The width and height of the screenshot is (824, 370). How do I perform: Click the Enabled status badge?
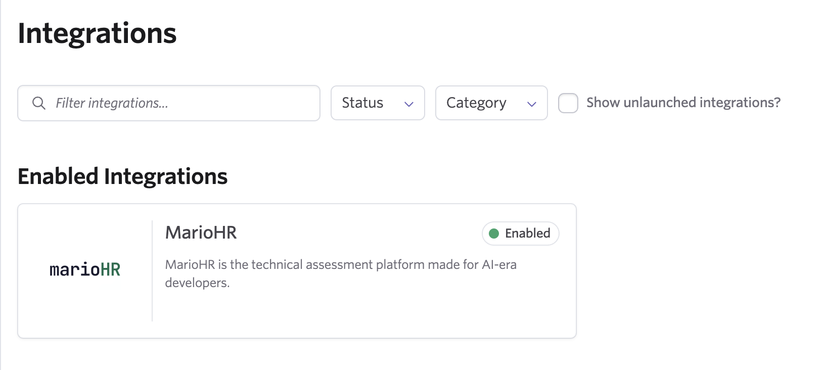pos(520,234)
